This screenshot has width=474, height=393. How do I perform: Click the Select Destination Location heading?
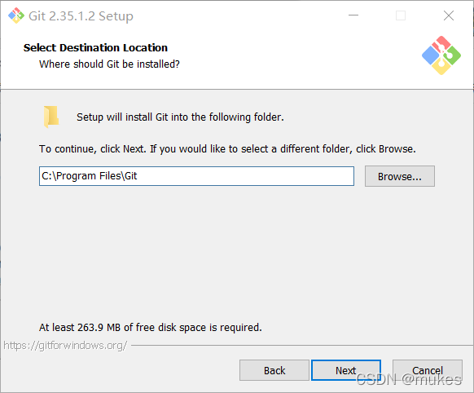[x=95, y=48]
